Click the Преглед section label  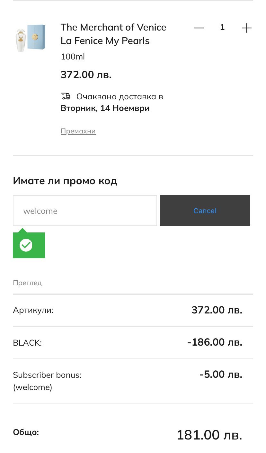point(27,283)
